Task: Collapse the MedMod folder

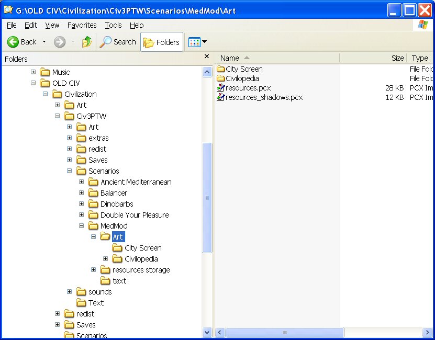Action: point(81,226)
